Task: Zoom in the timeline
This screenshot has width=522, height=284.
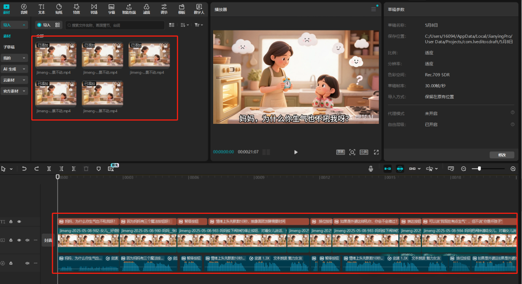Action: (x=513, y=169)
